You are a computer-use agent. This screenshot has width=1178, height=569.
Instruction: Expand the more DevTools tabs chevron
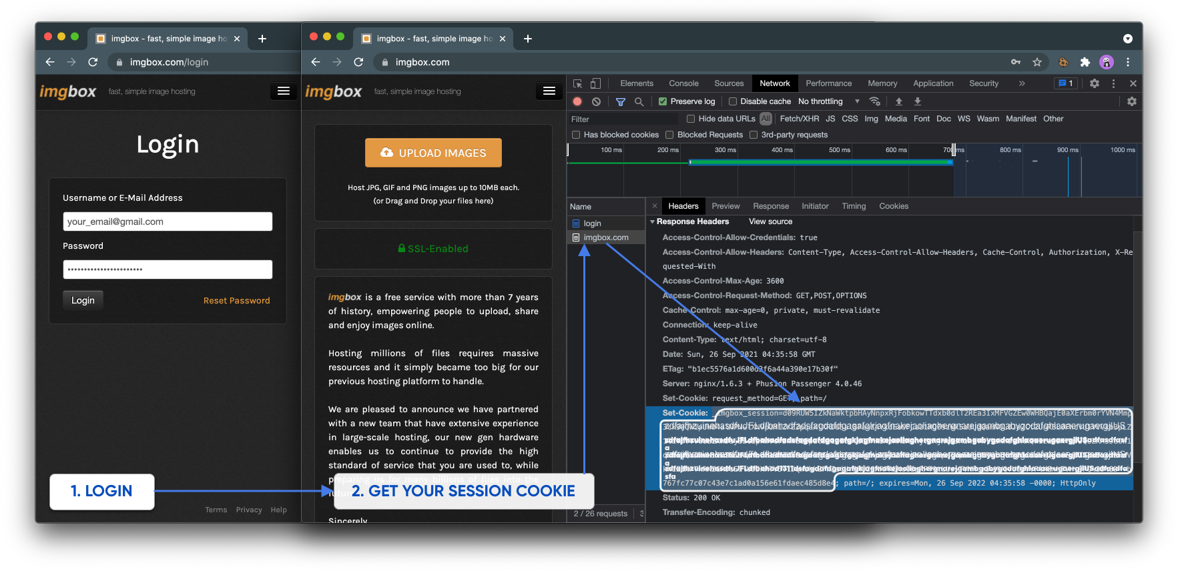1022,83
